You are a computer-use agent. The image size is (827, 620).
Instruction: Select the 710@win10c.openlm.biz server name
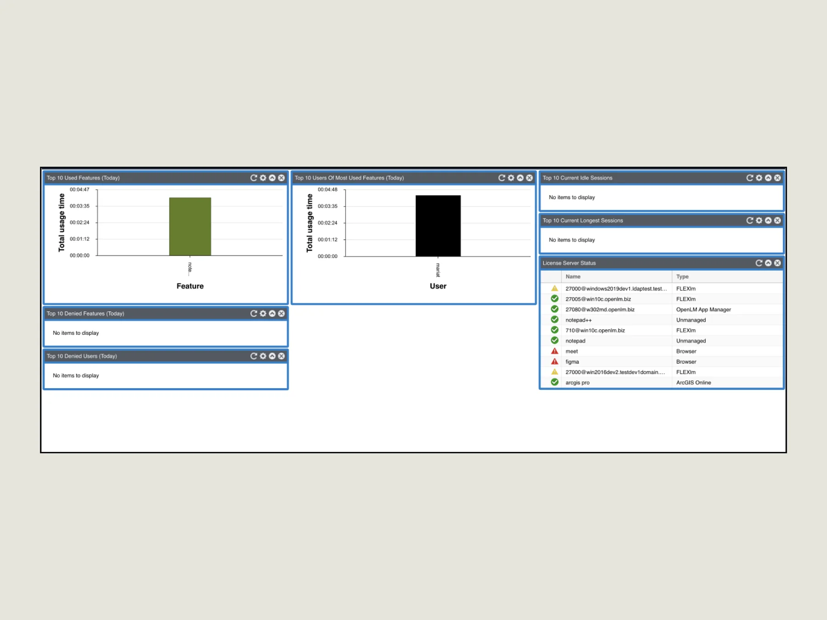point(595,331)
